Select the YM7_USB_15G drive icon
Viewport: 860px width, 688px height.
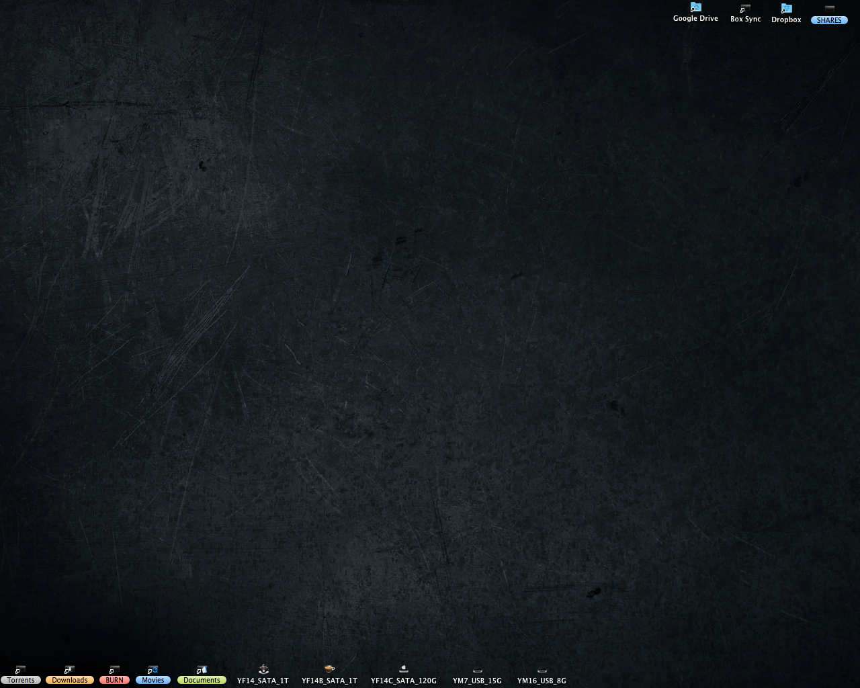(477, 670)
